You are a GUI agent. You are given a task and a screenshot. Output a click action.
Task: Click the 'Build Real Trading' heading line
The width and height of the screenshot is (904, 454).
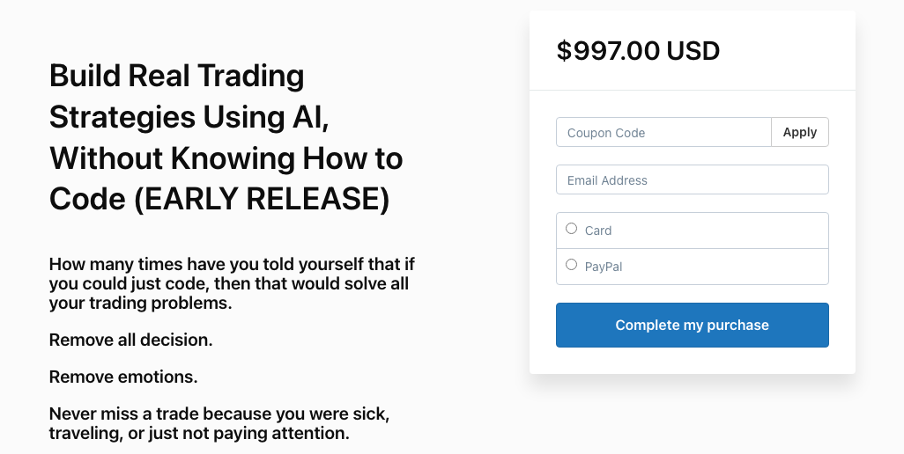click(176, 77)
